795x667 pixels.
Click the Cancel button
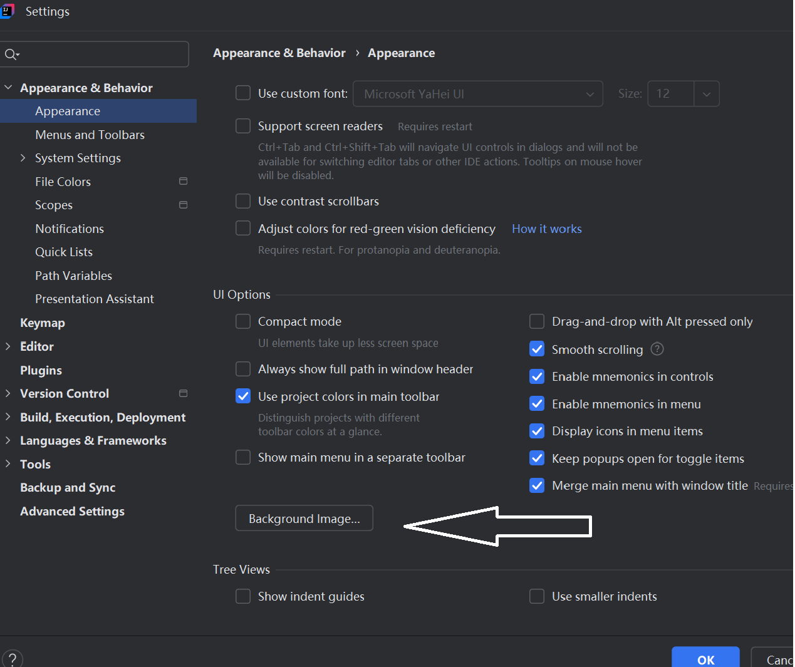click(773, 658)
